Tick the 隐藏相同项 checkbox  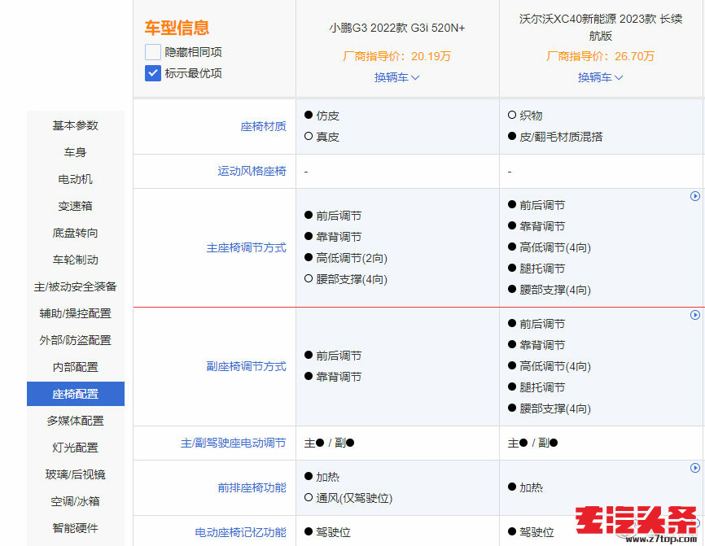(153, 52)
